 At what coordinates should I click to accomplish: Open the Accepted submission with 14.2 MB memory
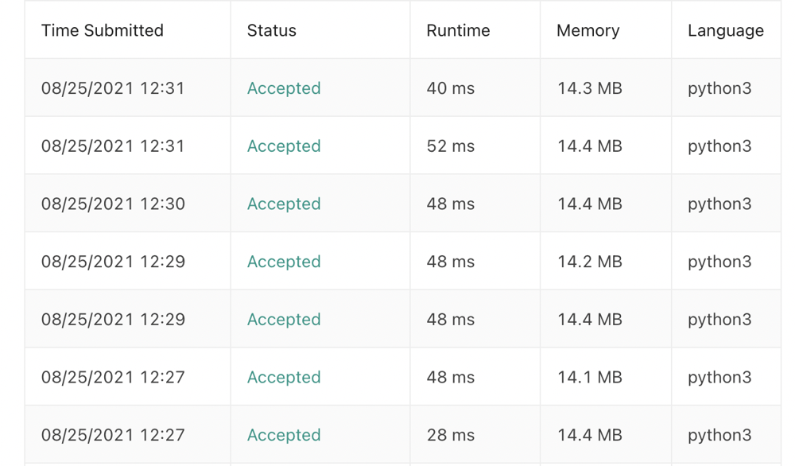point(284,262)
